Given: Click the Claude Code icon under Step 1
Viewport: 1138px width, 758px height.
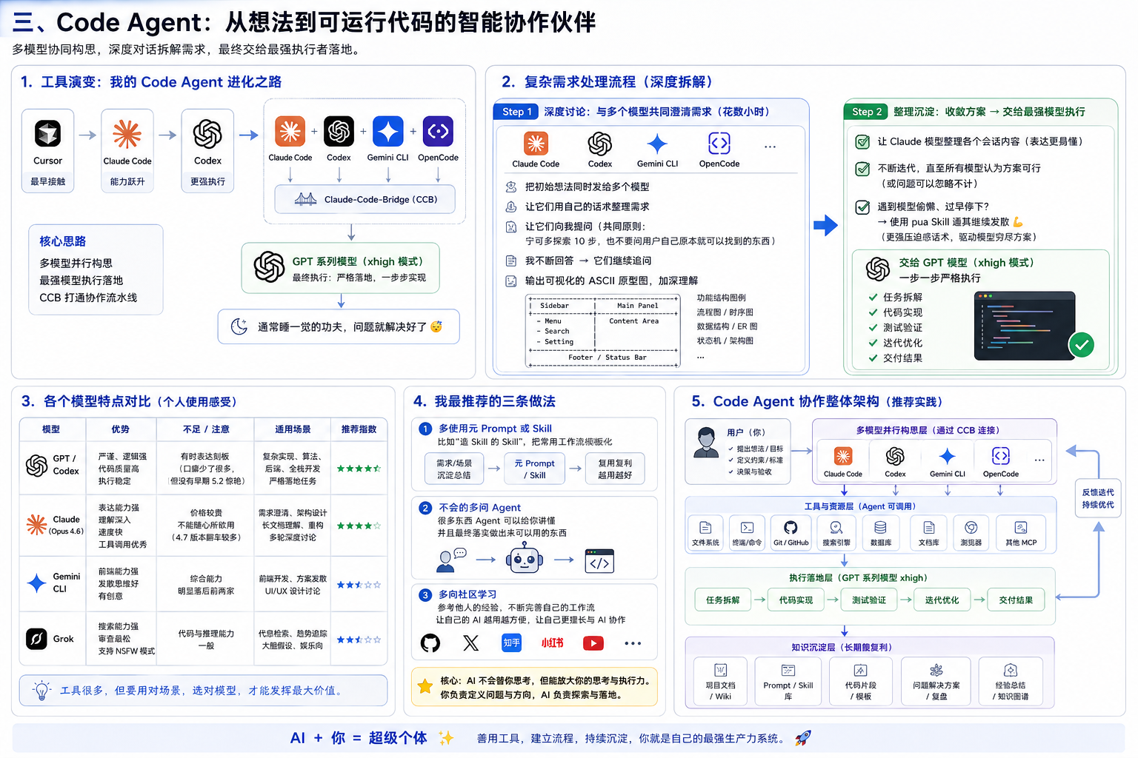Looking at the screenshot, I should click(536, 143).
